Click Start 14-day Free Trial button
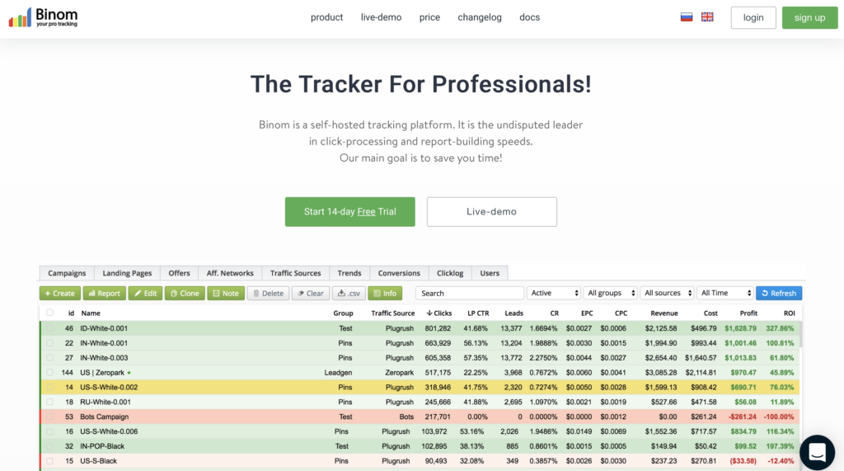 tap(349, 212)
